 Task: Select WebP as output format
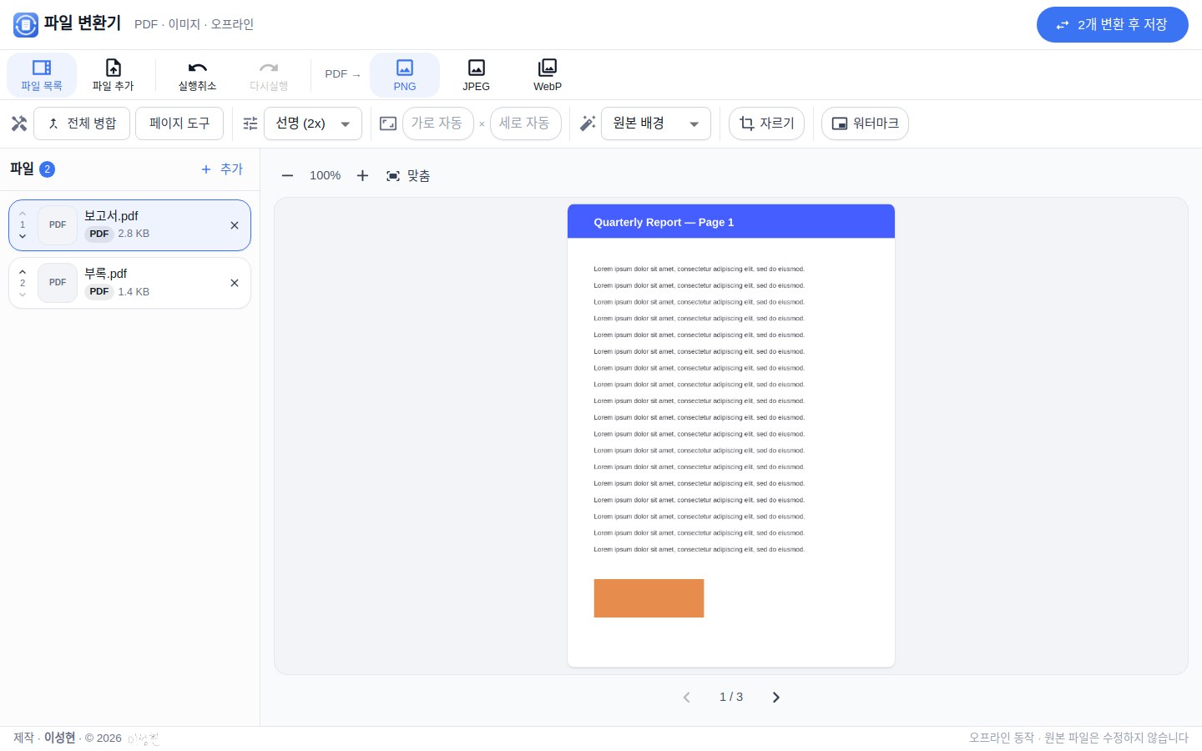[548, 75]
